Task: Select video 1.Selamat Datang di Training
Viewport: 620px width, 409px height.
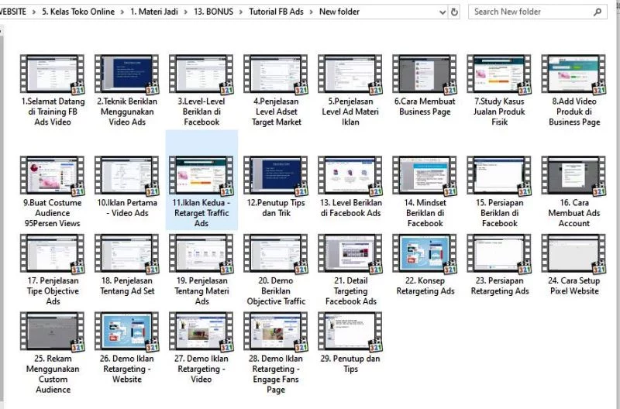Action: pyautogui.click(x=53, y=75)
